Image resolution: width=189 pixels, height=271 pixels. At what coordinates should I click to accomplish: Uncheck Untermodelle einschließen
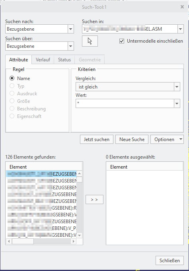(122, 41)
